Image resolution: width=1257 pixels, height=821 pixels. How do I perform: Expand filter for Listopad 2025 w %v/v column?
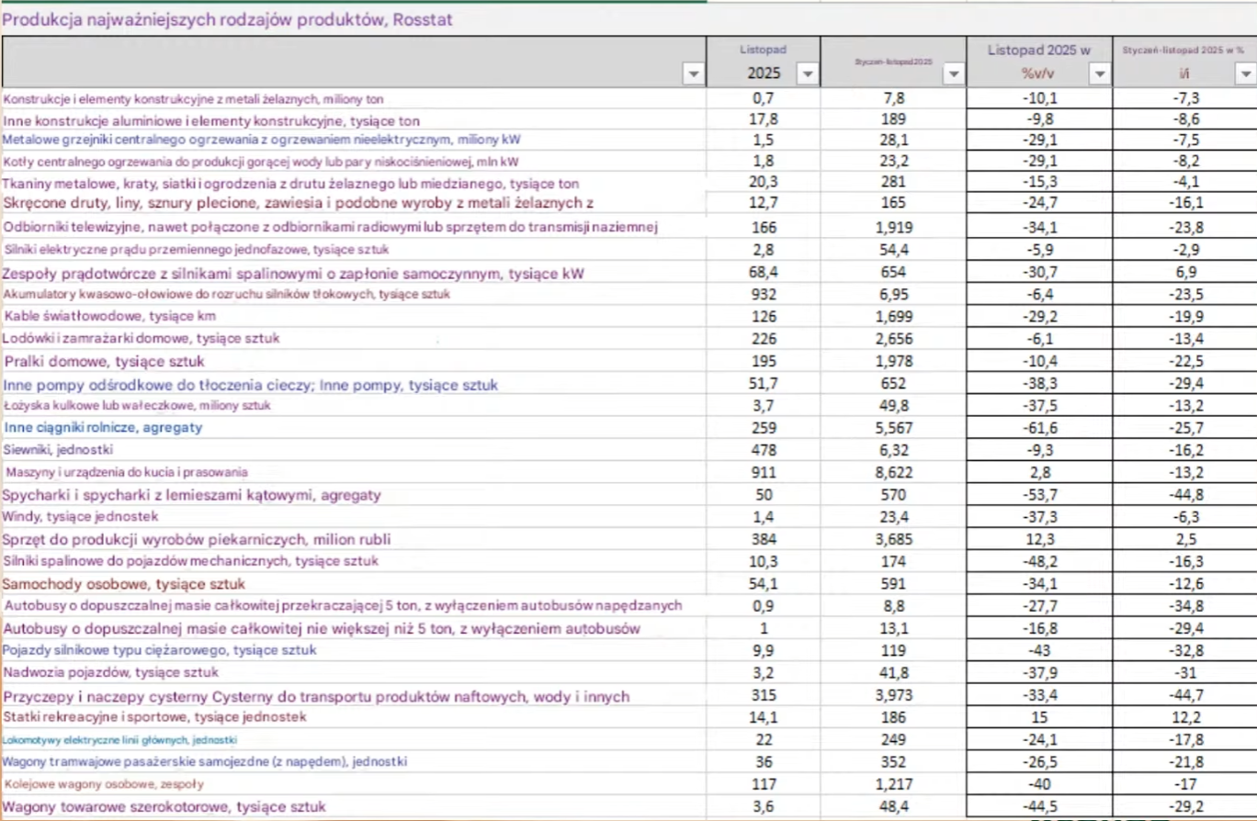[x=1099, y=74]
